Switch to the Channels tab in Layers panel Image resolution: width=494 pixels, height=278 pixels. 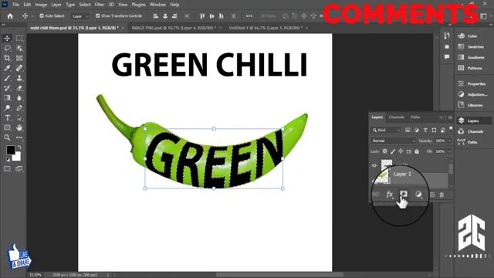[x=396, y=117]
